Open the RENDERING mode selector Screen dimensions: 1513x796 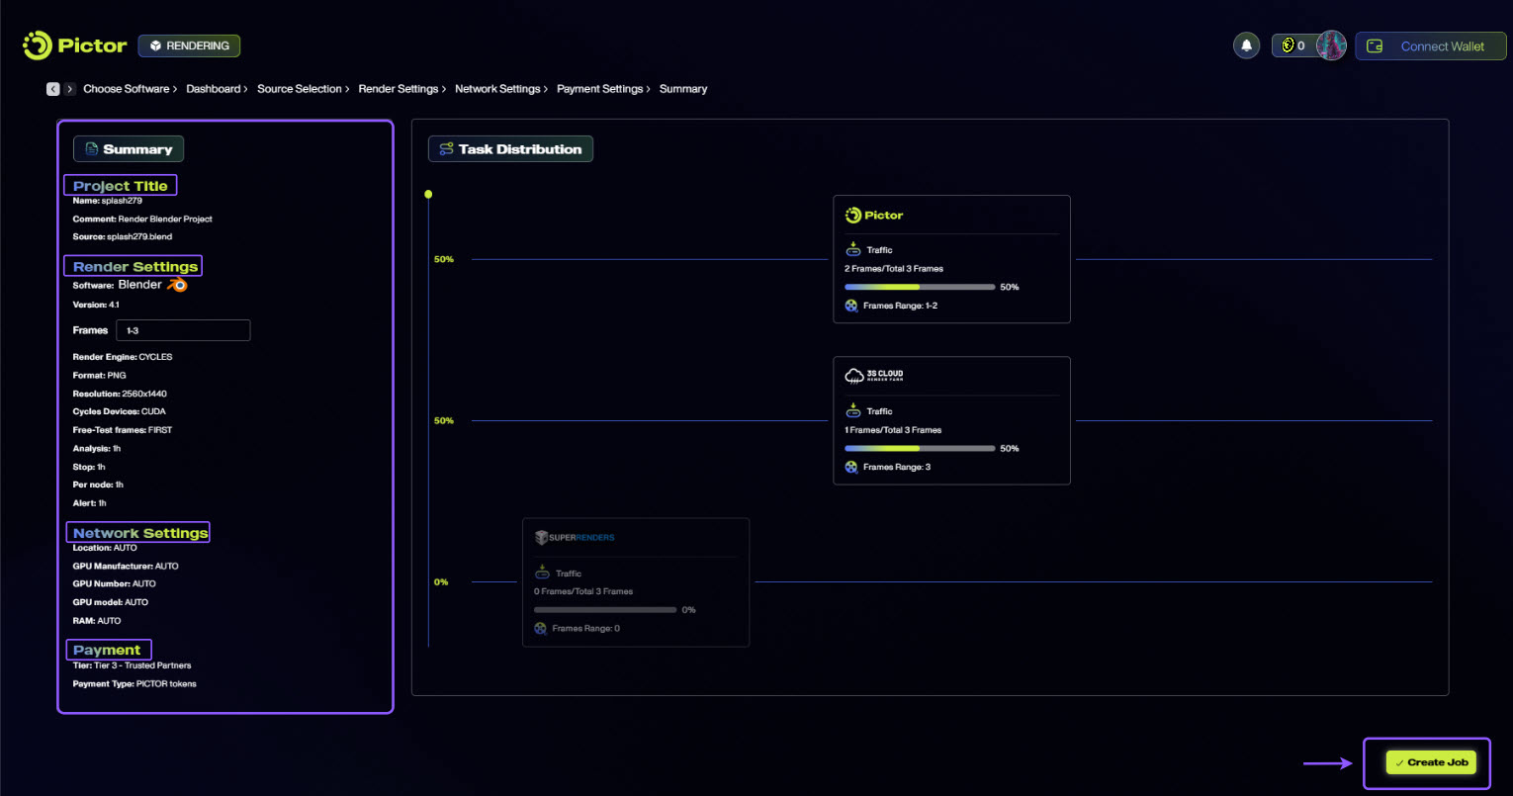(x=189, y=45)
